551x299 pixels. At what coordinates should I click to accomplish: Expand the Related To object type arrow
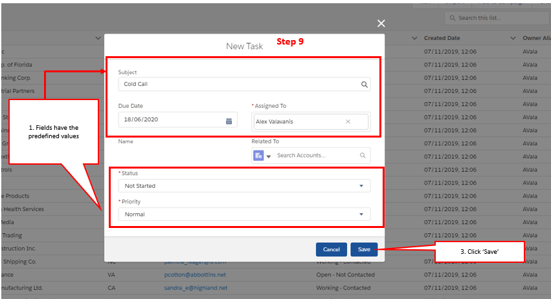tap(269, 156)
